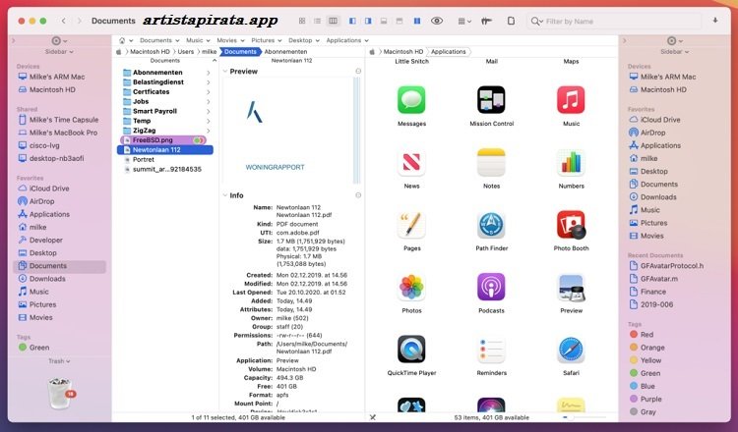The width and height of the screenshot is (738, 432).
Task: Collapse the Preview section triangle
Action: [225, 72]
